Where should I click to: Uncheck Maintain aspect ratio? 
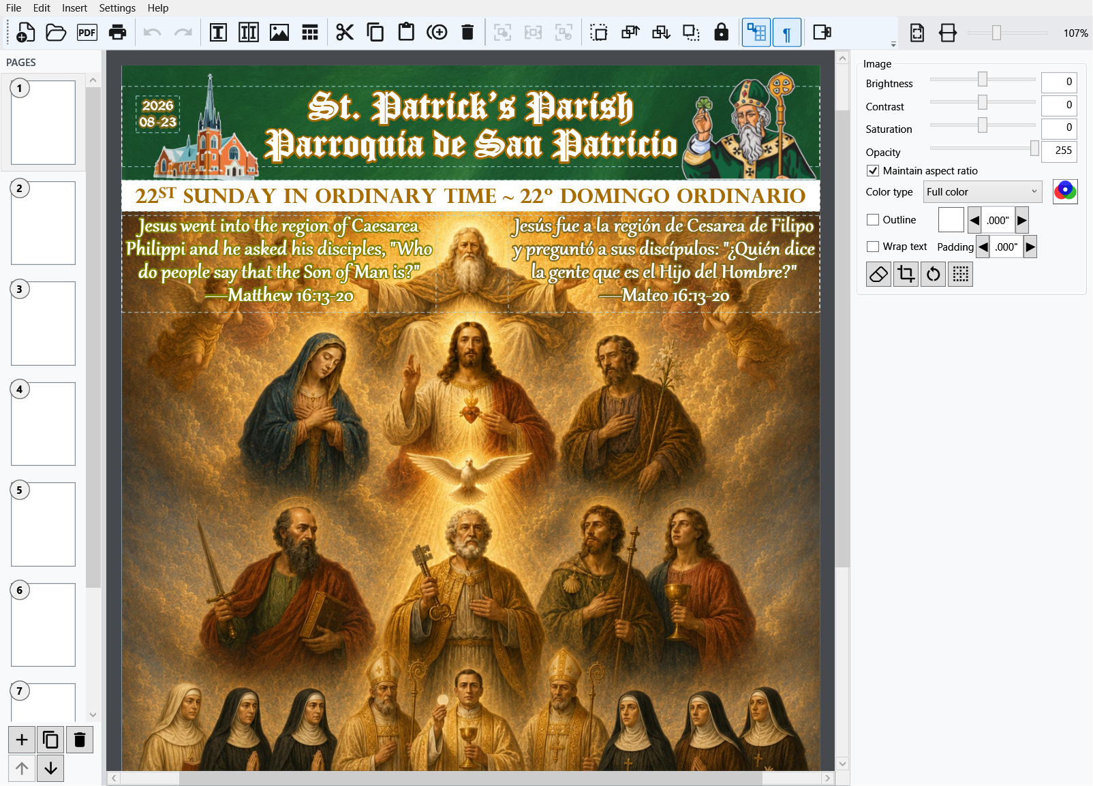click(x=873, y=171)
